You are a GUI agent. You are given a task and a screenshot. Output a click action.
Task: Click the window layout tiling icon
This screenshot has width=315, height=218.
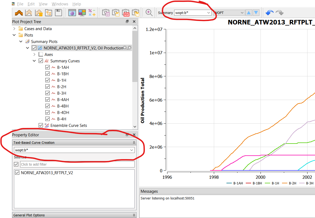point(82,12)
